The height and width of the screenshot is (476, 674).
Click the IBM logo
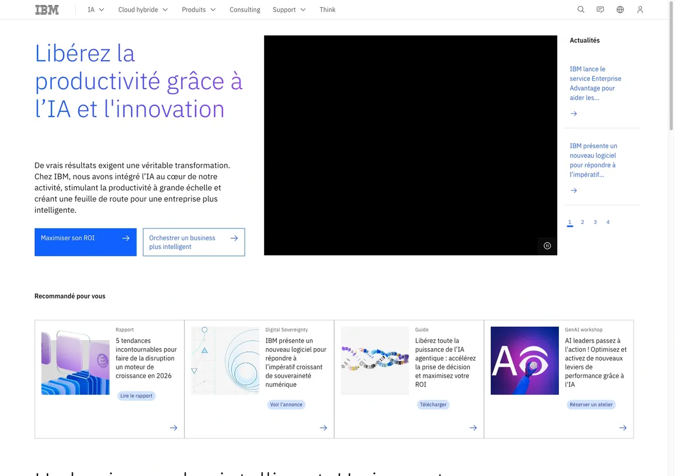(x=47, y=10)
